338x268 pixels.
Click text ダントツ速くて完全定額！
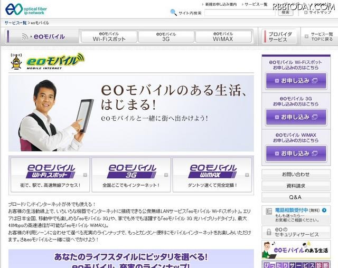coord(212,185)
